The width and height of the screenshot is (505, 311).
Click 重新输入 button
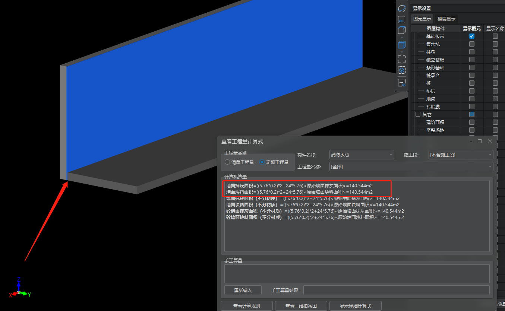pos(243,290)
